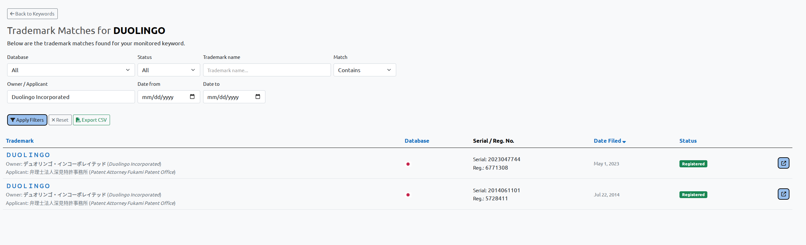Click the funnel icon inside Apply Filters
Image resolution: width=806 pixels, height=245 pixels.
tap(13, 120)
